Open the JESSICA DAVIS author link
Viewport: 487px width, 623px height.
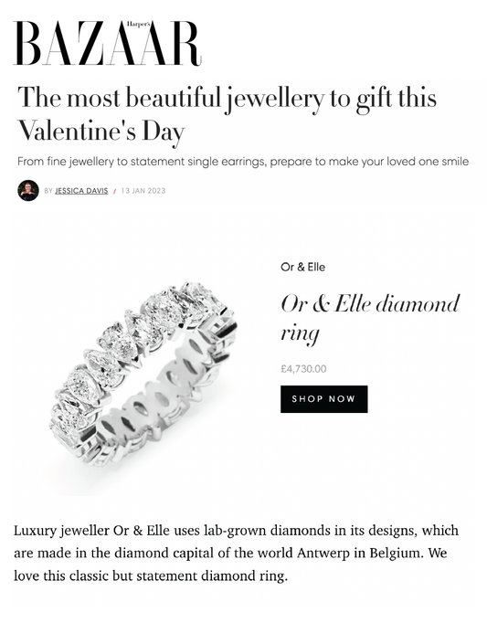tap(81, 191)
